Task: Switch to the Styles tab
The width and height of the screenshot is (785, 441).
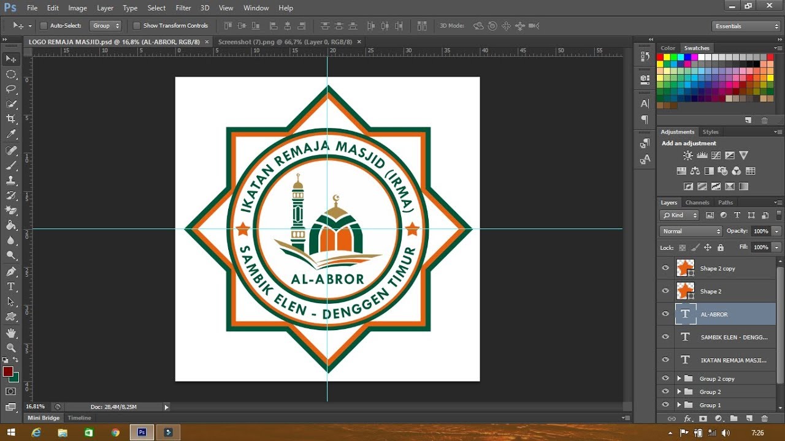Action: point(711,132)
